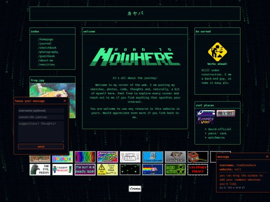270x202 pixels.
Task: Click the 'Works ahead!' caption
Action: coord(217,64)
